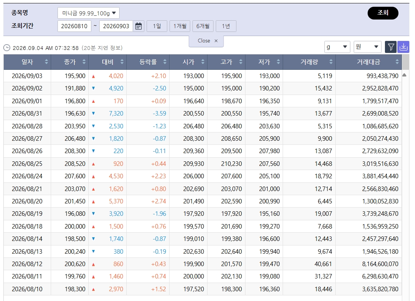Screen dimensions: 415x301
Task: Select date cell 2026/09/03
Action: click(x=27, y=76)
